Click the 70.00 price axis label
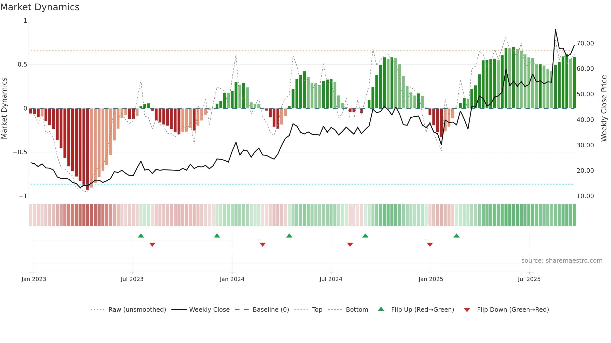Viewport: 611px width, 343px height. tap(585, 43)
